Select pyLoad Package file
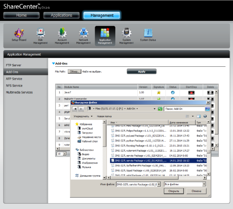This screenshot has height=209, width=233. (158, 136)
